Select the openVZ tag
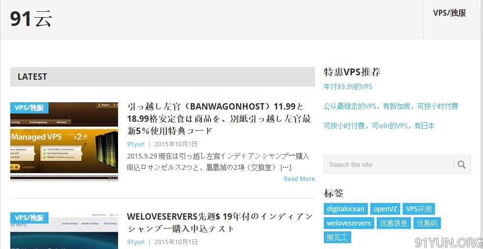 click(x=385, y=209)
